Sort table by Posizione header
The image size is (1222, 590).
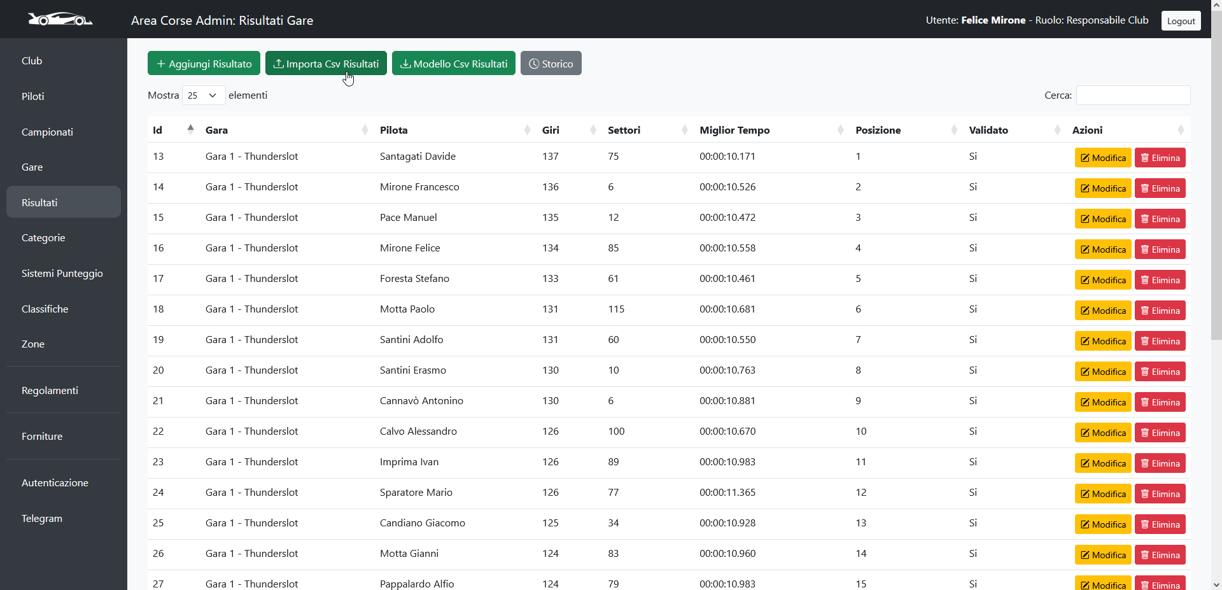(878, 130)
